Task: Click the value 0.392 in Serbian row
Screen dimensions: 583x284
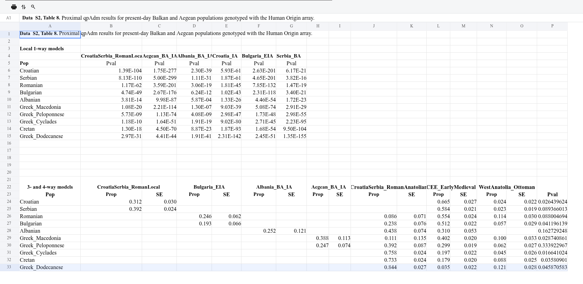Action: [x=136, y=209]
